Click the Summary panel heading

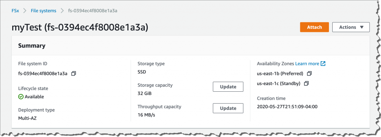(x=32, y=46)
